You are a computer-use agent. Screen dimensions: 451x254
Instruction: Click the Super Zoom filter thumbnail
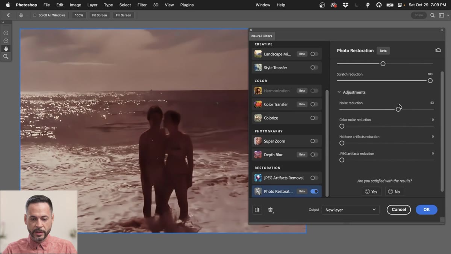(258, 141)
